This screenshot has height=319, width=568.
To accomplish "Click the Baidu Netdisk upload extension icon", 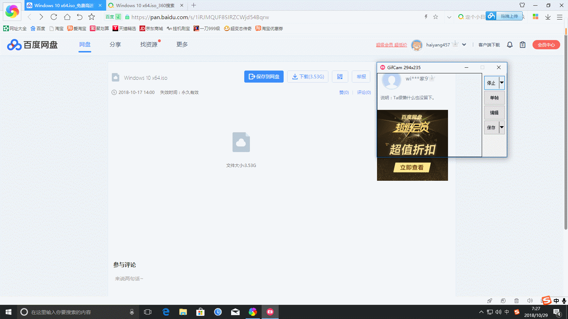I will [491, 16].
